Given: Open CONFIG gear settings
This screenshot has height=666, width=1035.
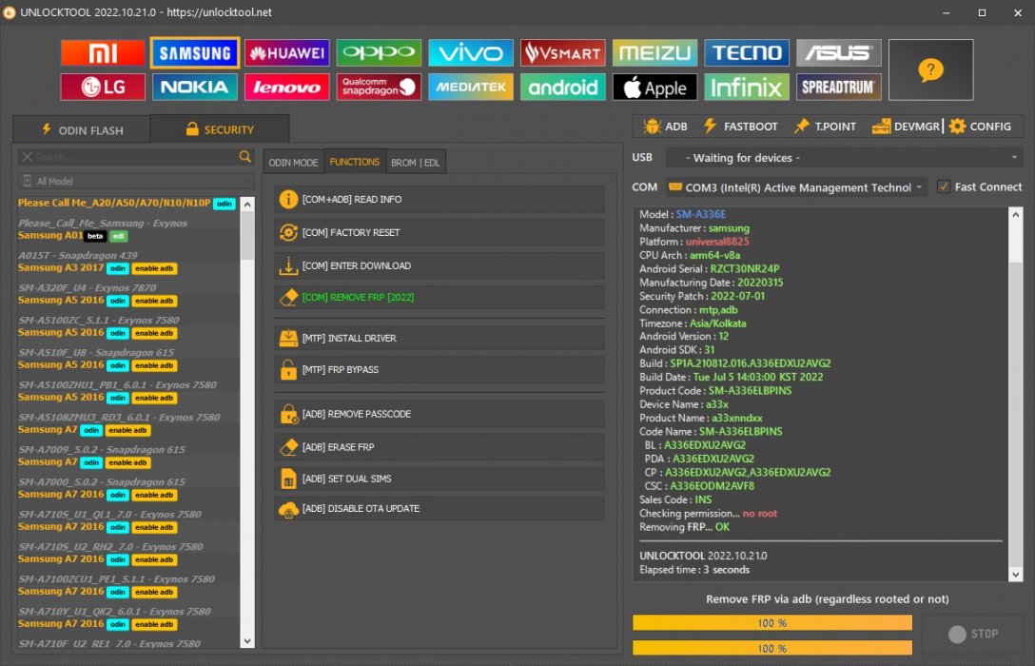Looking at the screenshot, I should (980, 127).
